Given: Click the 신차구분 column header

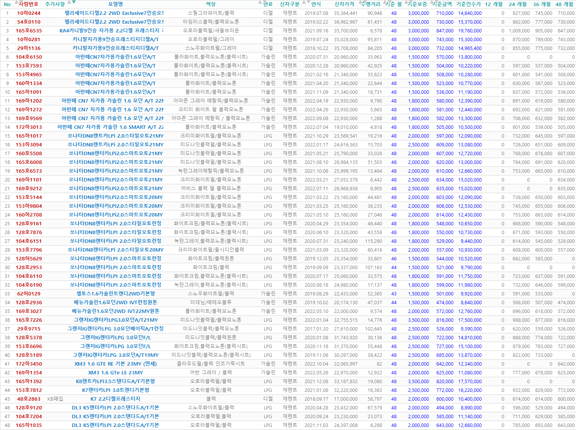Looking at the screenshot, I should tap(290, 4).
